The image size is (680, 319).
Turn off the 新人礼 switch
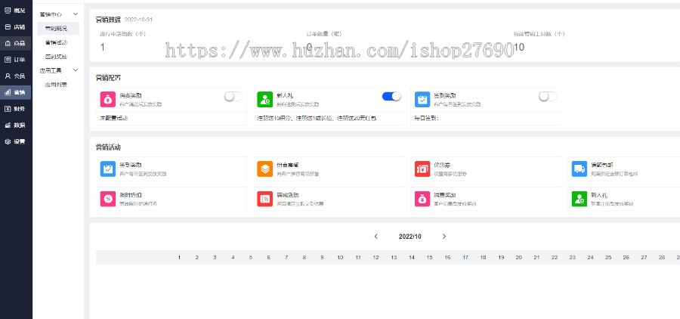pos(391,96)
